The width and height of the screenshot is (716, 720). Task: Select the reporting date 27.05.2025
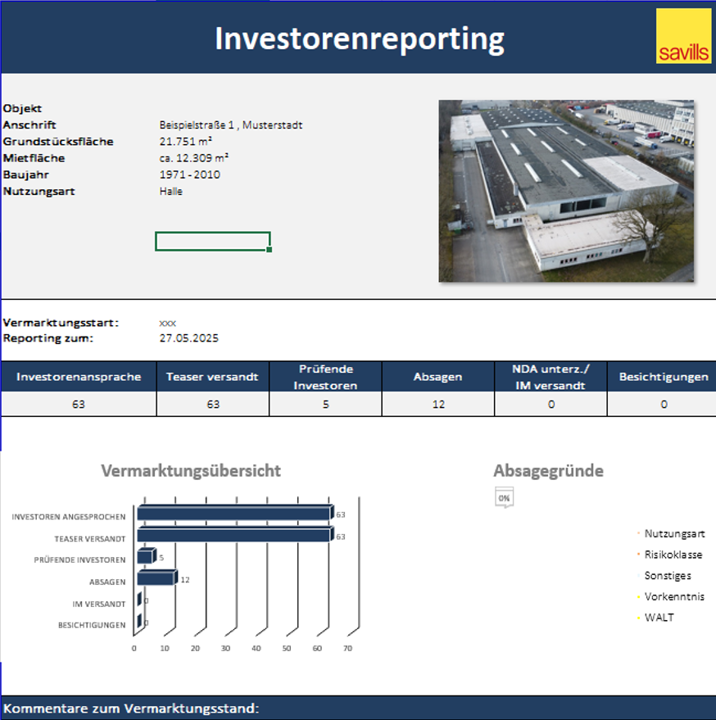point(188,337)
